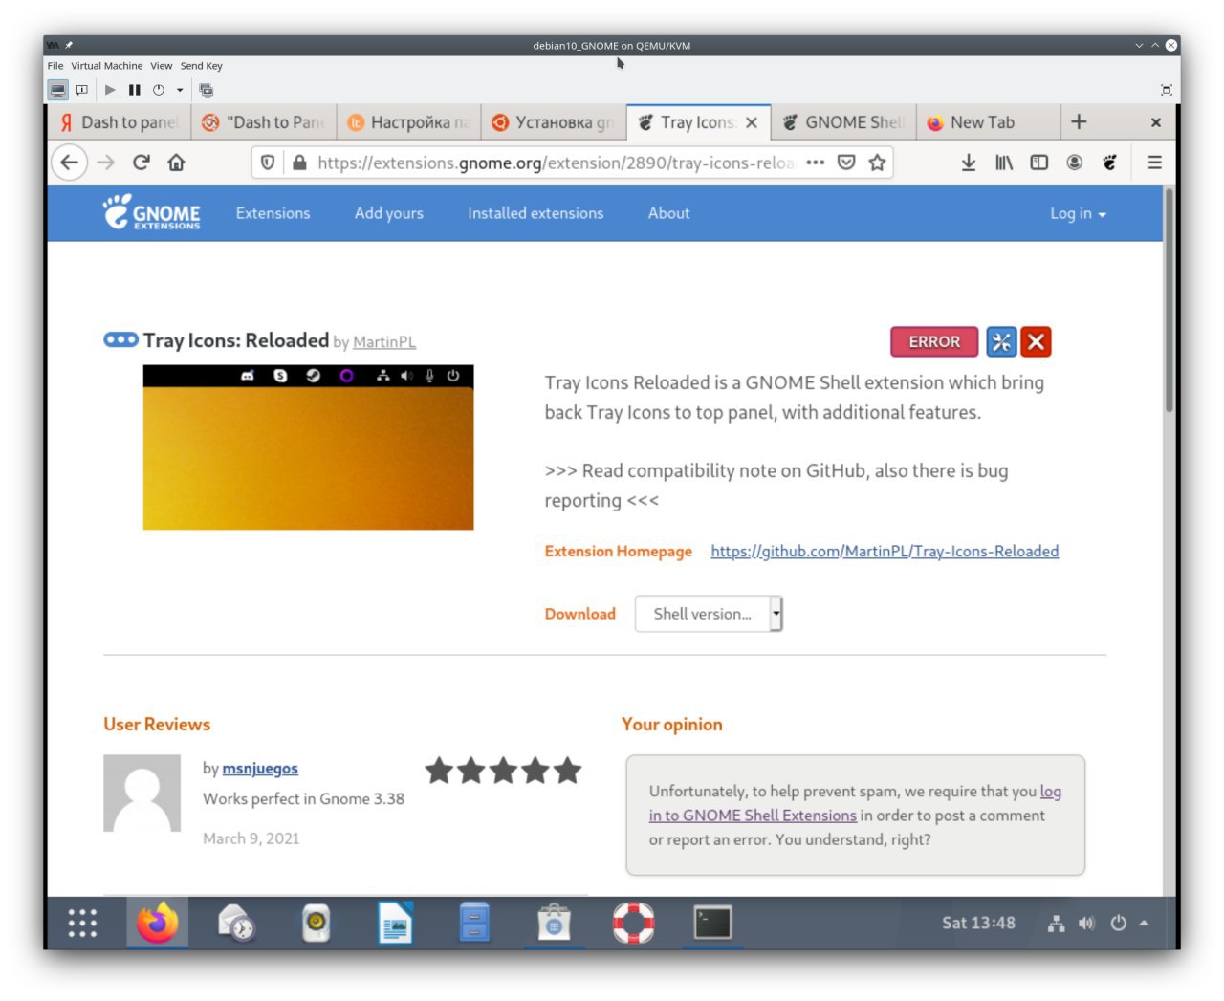Click Firefox icon in the taskbar
The height and width of the screenshot is (1001, 1224).
[x=158, y=923]
